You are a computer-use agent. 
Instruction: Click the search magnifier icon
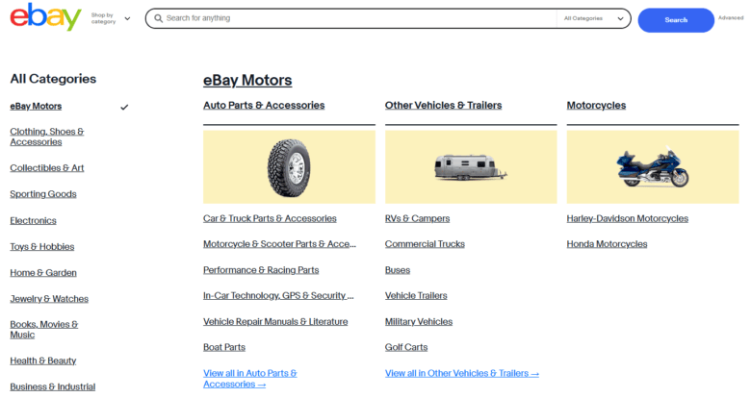(x=158, y=18)
